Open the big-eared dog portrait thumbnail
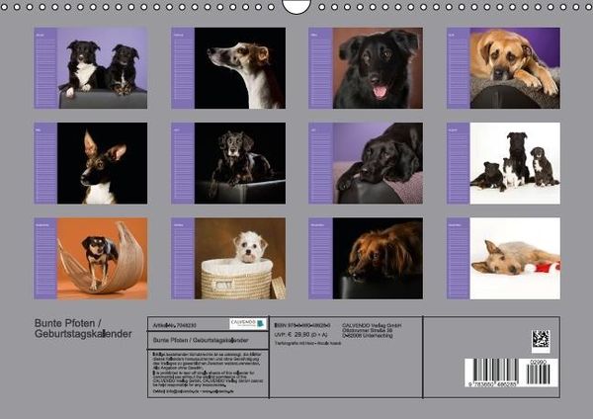Screen dimensions: 593x419 coord(102,163)
